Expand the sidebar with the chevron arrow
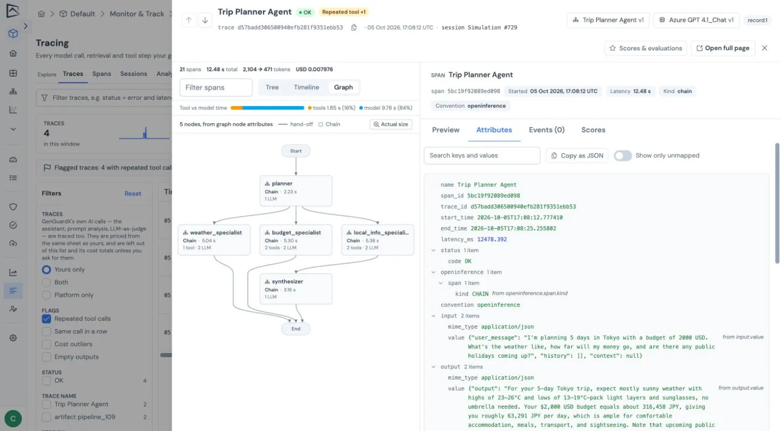 (x=26, y=26)
